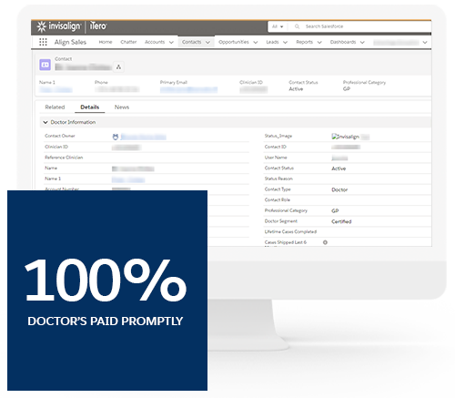Select the Contacts nav item
The width and height of the screenshot is (455, 398).
pyautogui.click(x=191, y=42)
